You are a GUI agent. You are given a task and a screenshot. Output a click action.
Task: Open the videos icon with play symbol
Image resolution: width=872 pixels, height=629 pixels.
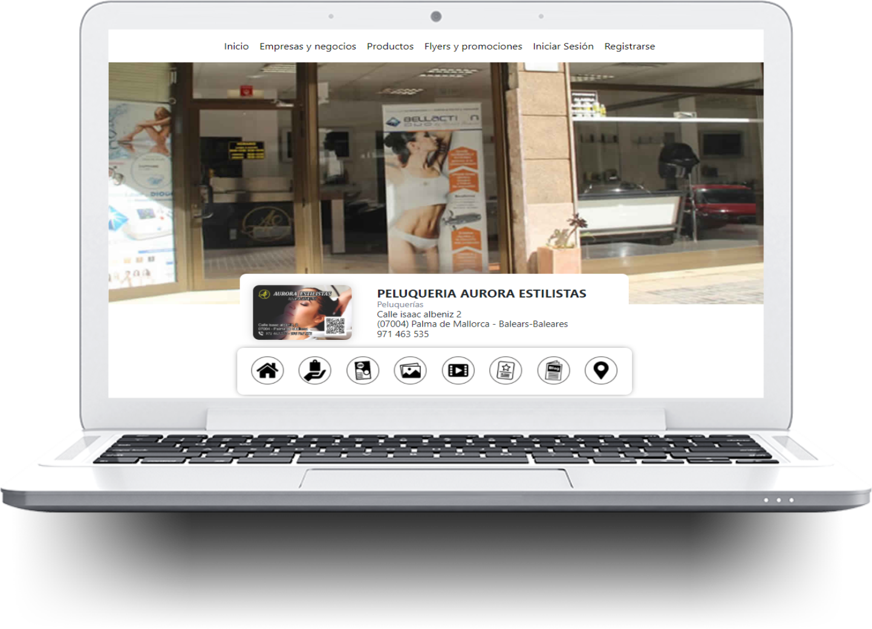pos(458,370)
